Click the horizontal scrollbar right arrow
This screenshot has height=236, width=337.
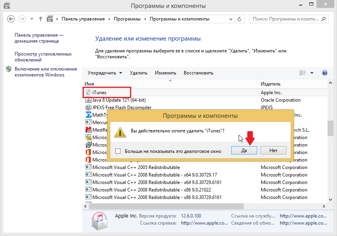pyautogui.click(x=324, y=206)
